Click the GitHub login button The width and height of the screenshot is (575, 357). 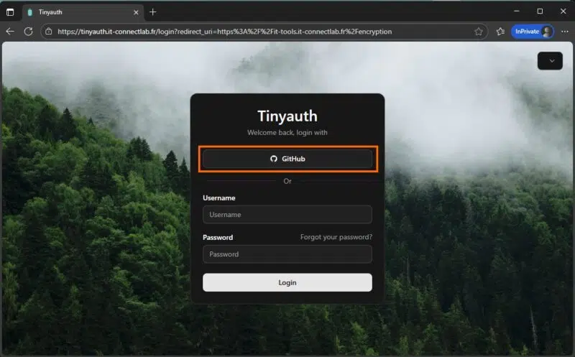click(287, 159)
